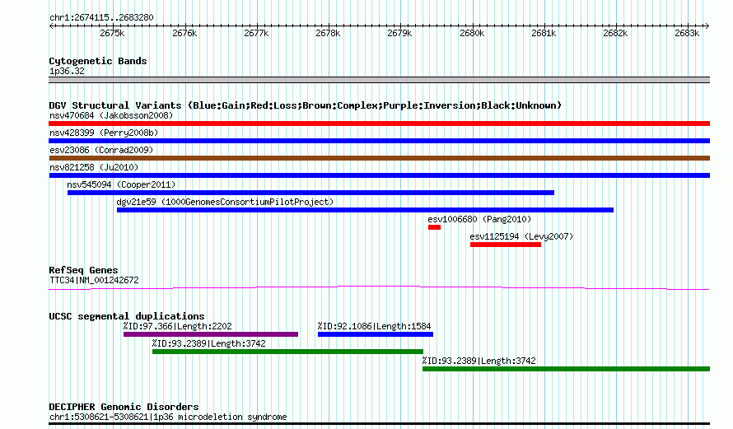Screen dimensions: 733x429
Task: Click the 2679k ruler tick label
Action: pos(399,33)
